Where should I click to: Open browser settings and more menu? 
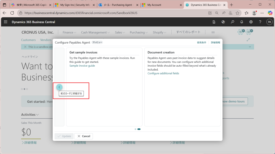tap(262, 13)
